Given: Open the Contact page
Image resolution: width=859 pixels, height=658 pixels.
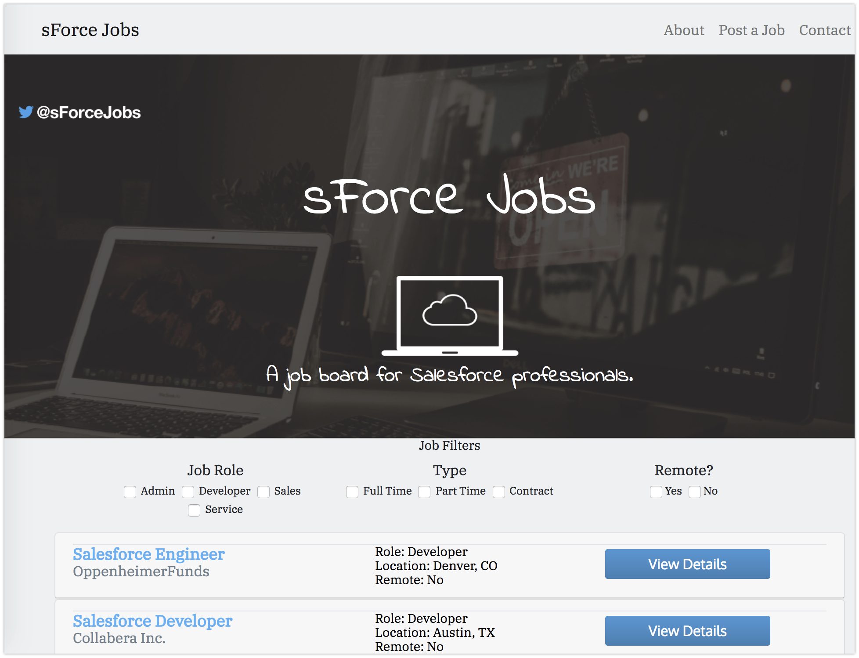Looking at the screenshot, I should pyautogui.click(x=825, y=30).
